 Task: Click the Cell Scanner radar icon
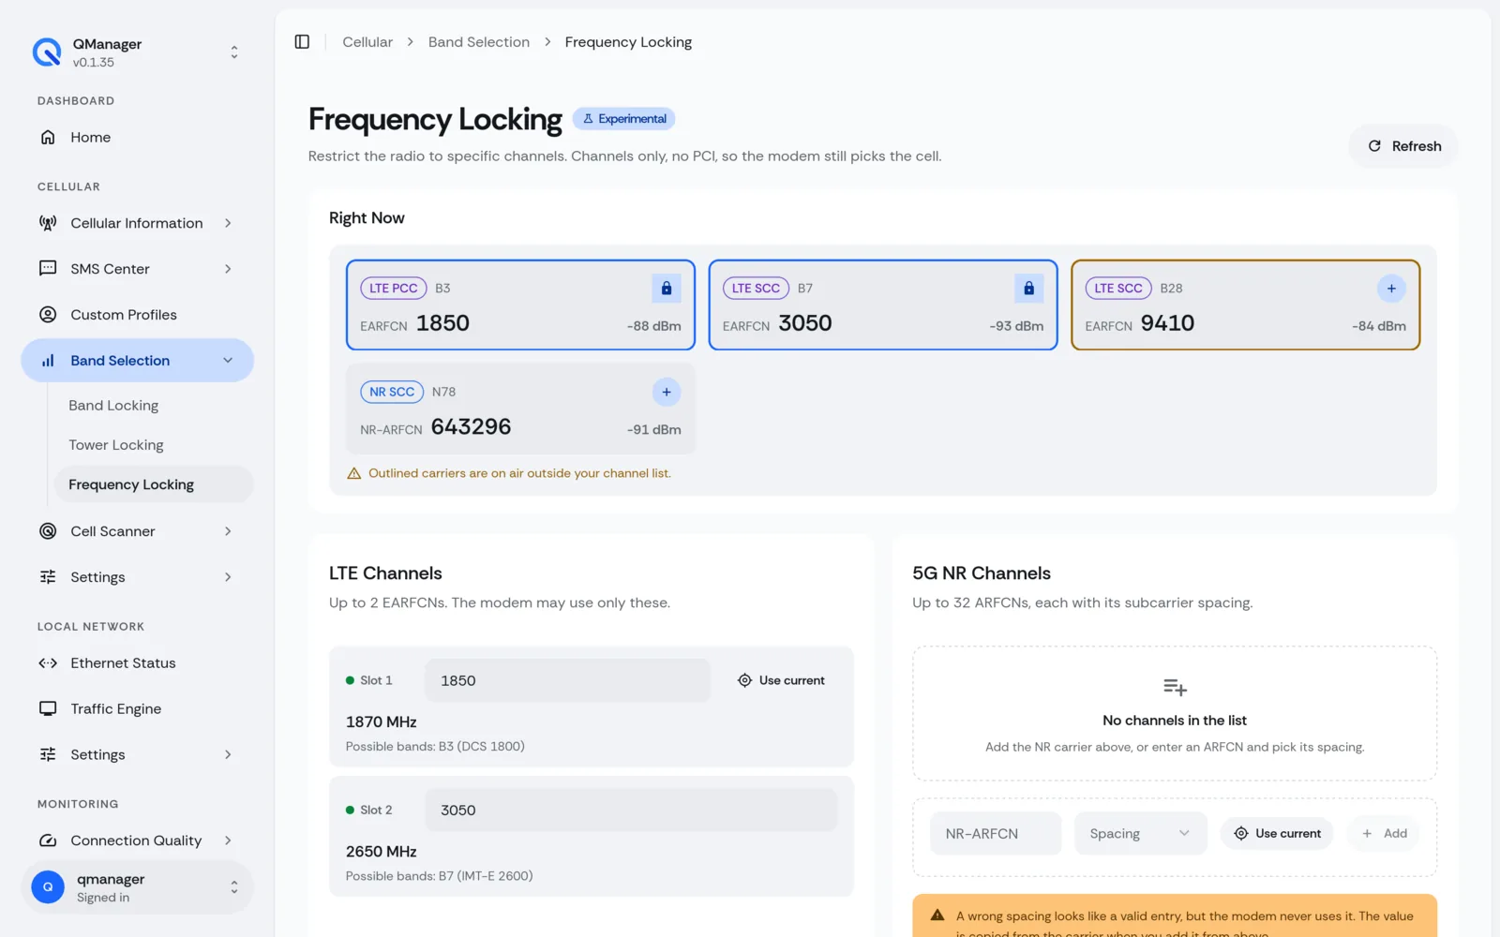click(x=48, y=531)
